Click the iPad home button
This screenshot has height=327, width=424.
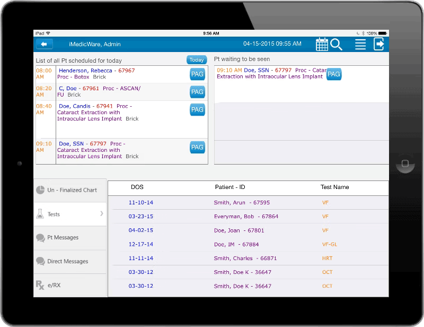pyautogui.click(x=405, y=164)
